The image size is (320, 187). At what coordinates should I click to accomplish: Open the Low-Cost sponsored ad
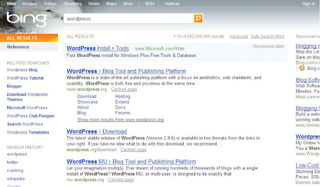308,165
